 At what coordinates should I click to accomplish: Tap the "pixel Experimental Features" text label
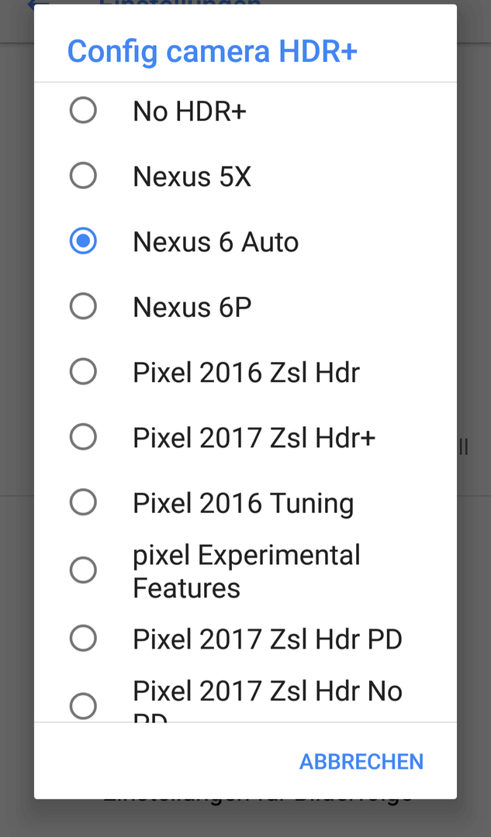[x=246, y=571]
